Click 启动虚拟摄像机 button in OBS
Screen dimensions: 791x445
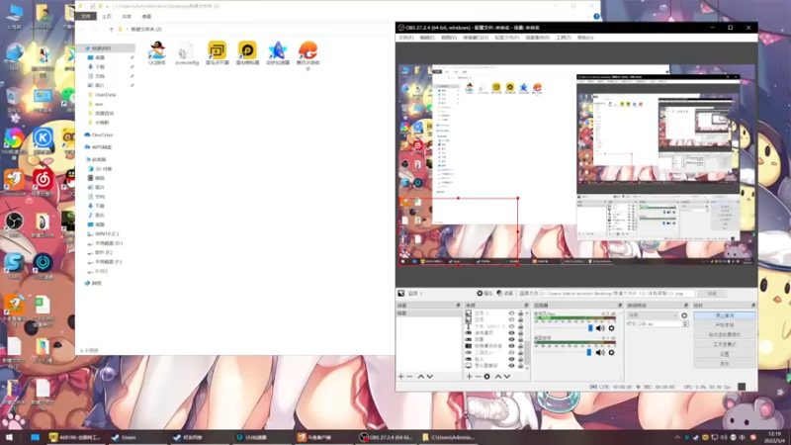[725, 334]
